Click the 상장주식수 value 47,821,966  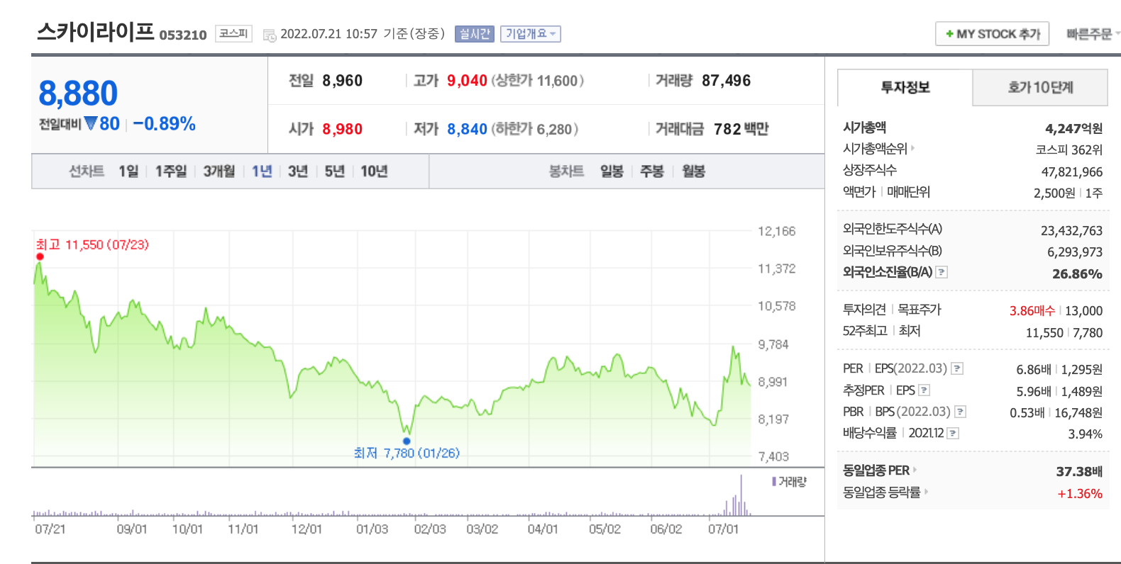[1071, 171]
